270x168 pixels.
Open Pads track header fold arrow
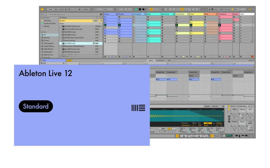pos(216,14)
